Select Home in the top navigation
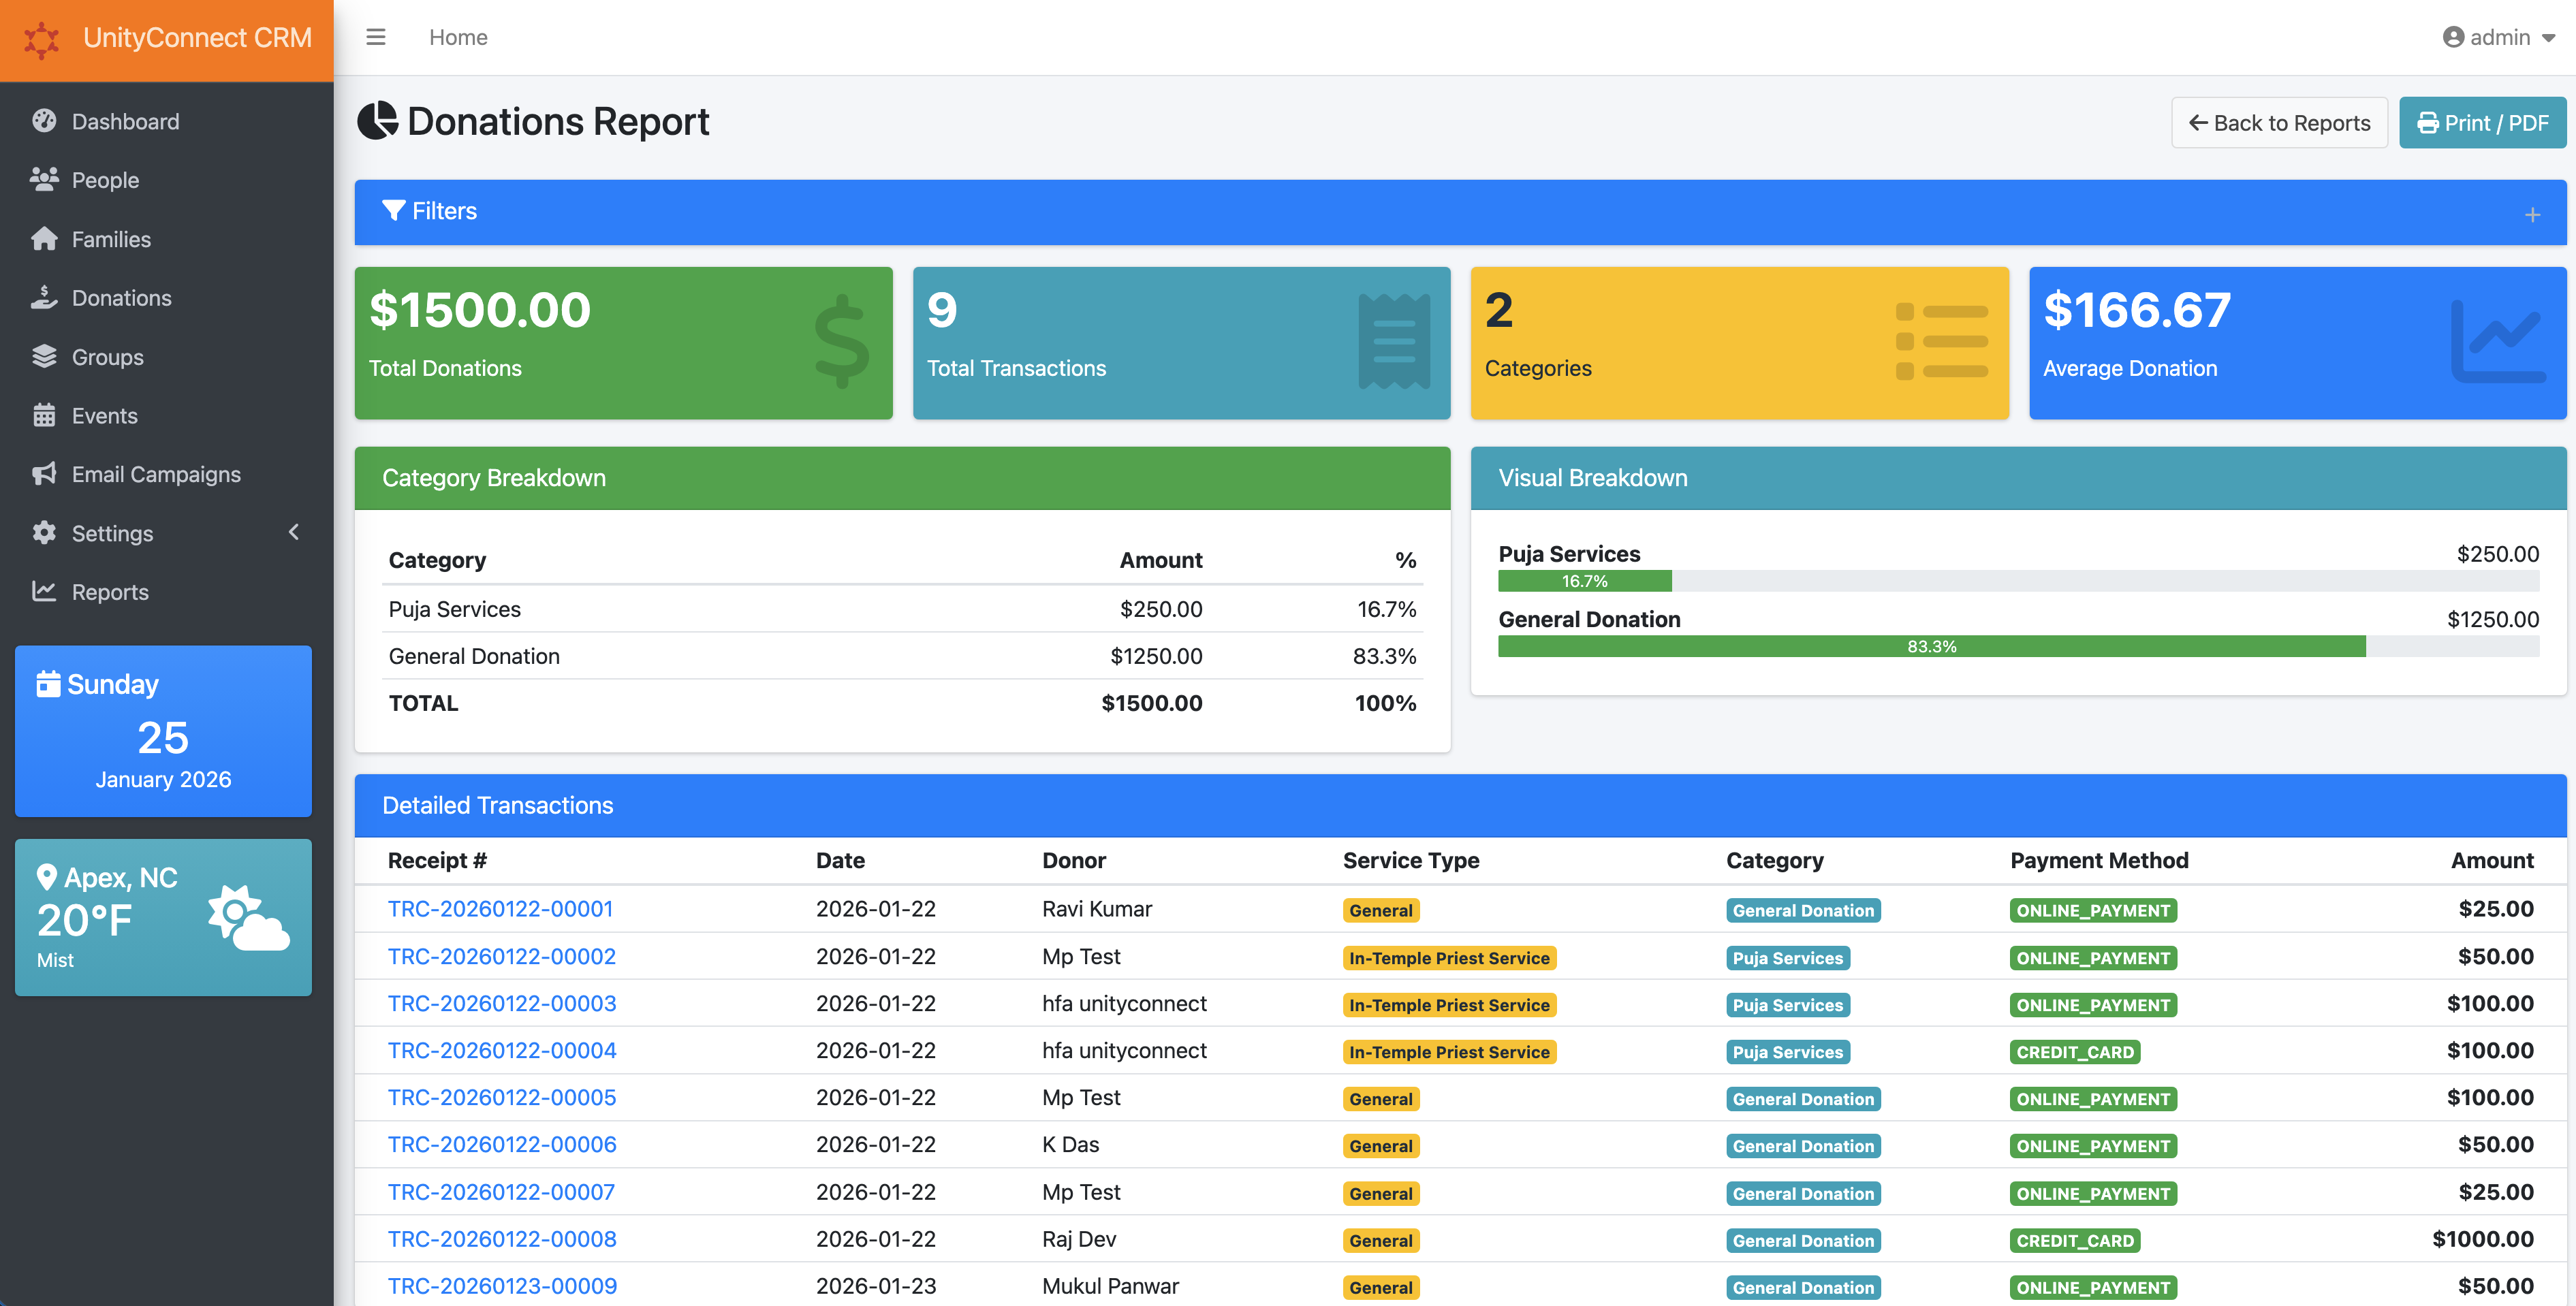This screenshot has height=1306, width=2576. click(458, 36)
